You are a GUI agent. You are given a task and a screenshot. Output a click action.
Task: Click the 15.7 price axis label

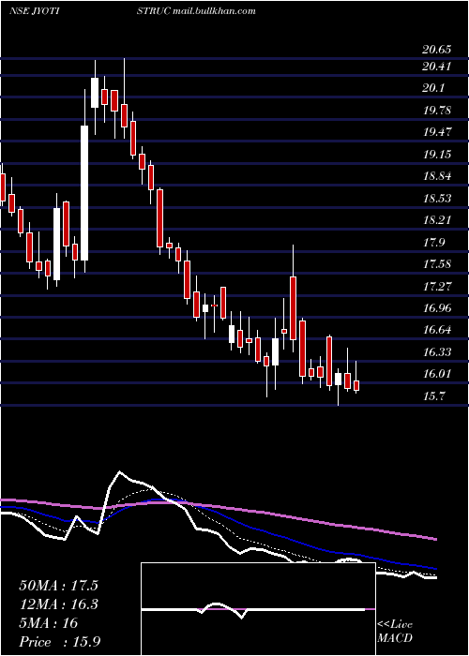coord(433,396)
